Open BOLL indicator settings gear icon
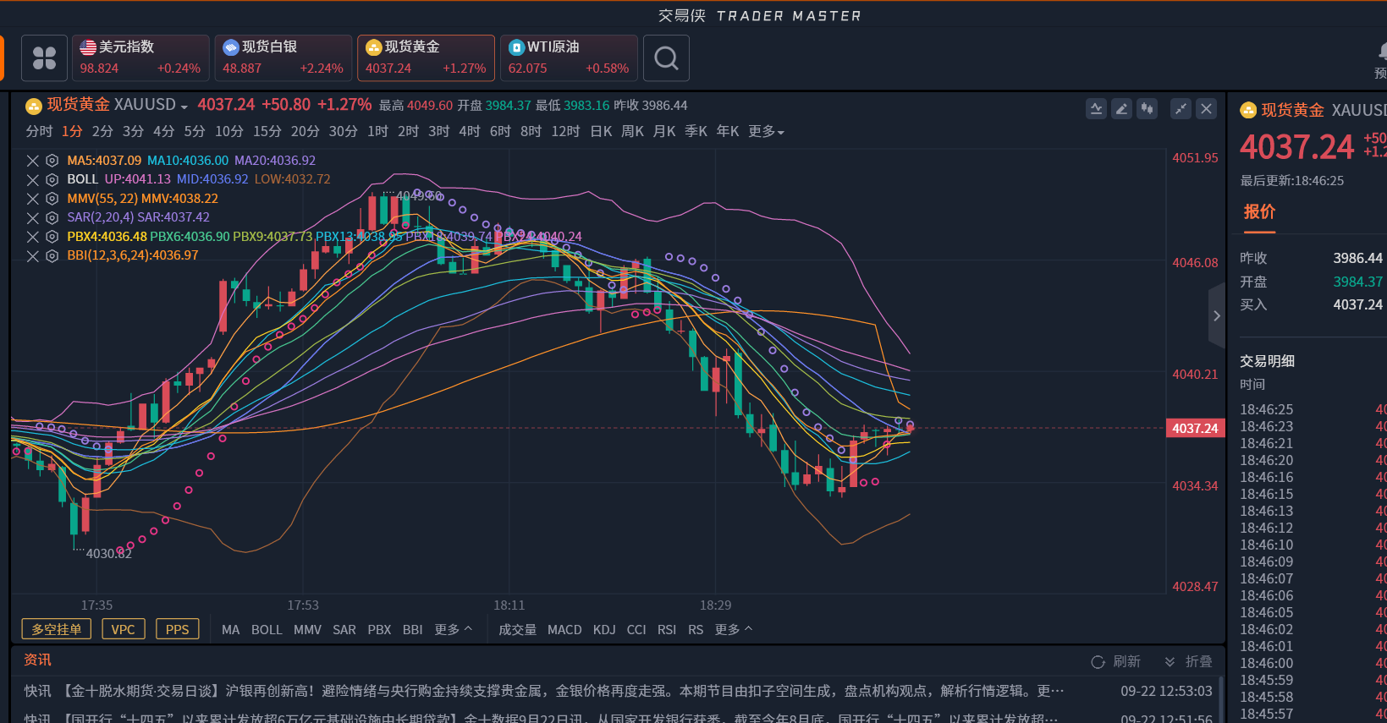 click(52, 179)
